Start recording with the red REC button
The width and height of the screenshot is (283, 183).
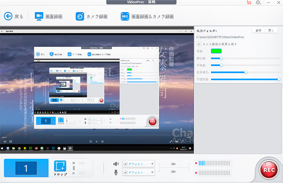[x=269, y=170]
